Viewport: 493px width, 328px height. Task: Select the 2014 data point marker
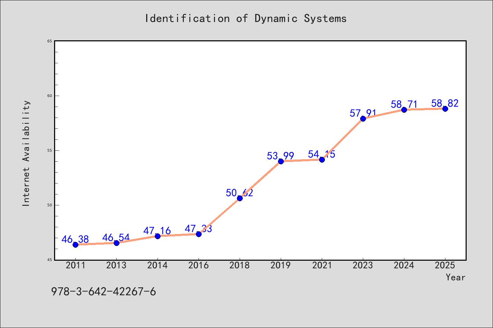(157, 236)
